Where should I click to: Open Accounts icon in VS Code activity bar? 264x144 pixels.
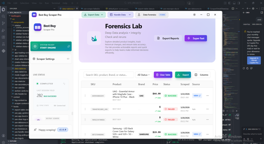(3, 136)
